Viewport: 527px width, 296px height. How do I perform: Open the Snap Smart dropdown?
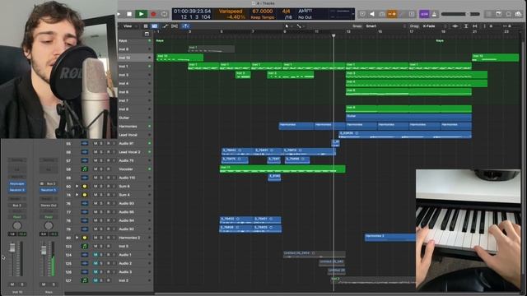pos(386,25)
